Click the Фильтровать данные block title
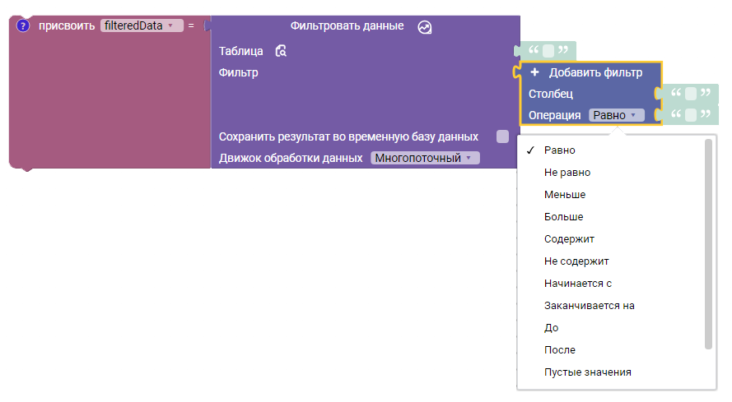The image size is (732, 402). (347, 25)
